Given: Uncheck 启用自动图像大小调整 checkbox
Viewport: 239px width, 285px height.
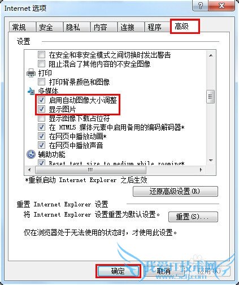Looking at the screenshot, I should click(x=41, y=100).
